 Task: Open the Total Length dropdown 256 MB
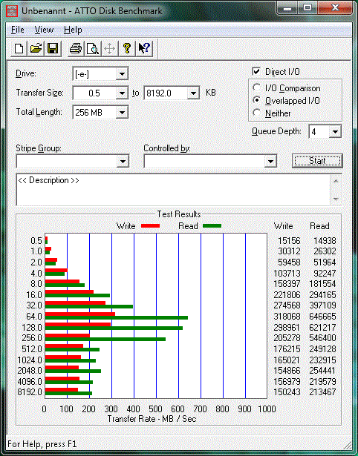coord(122,112)
